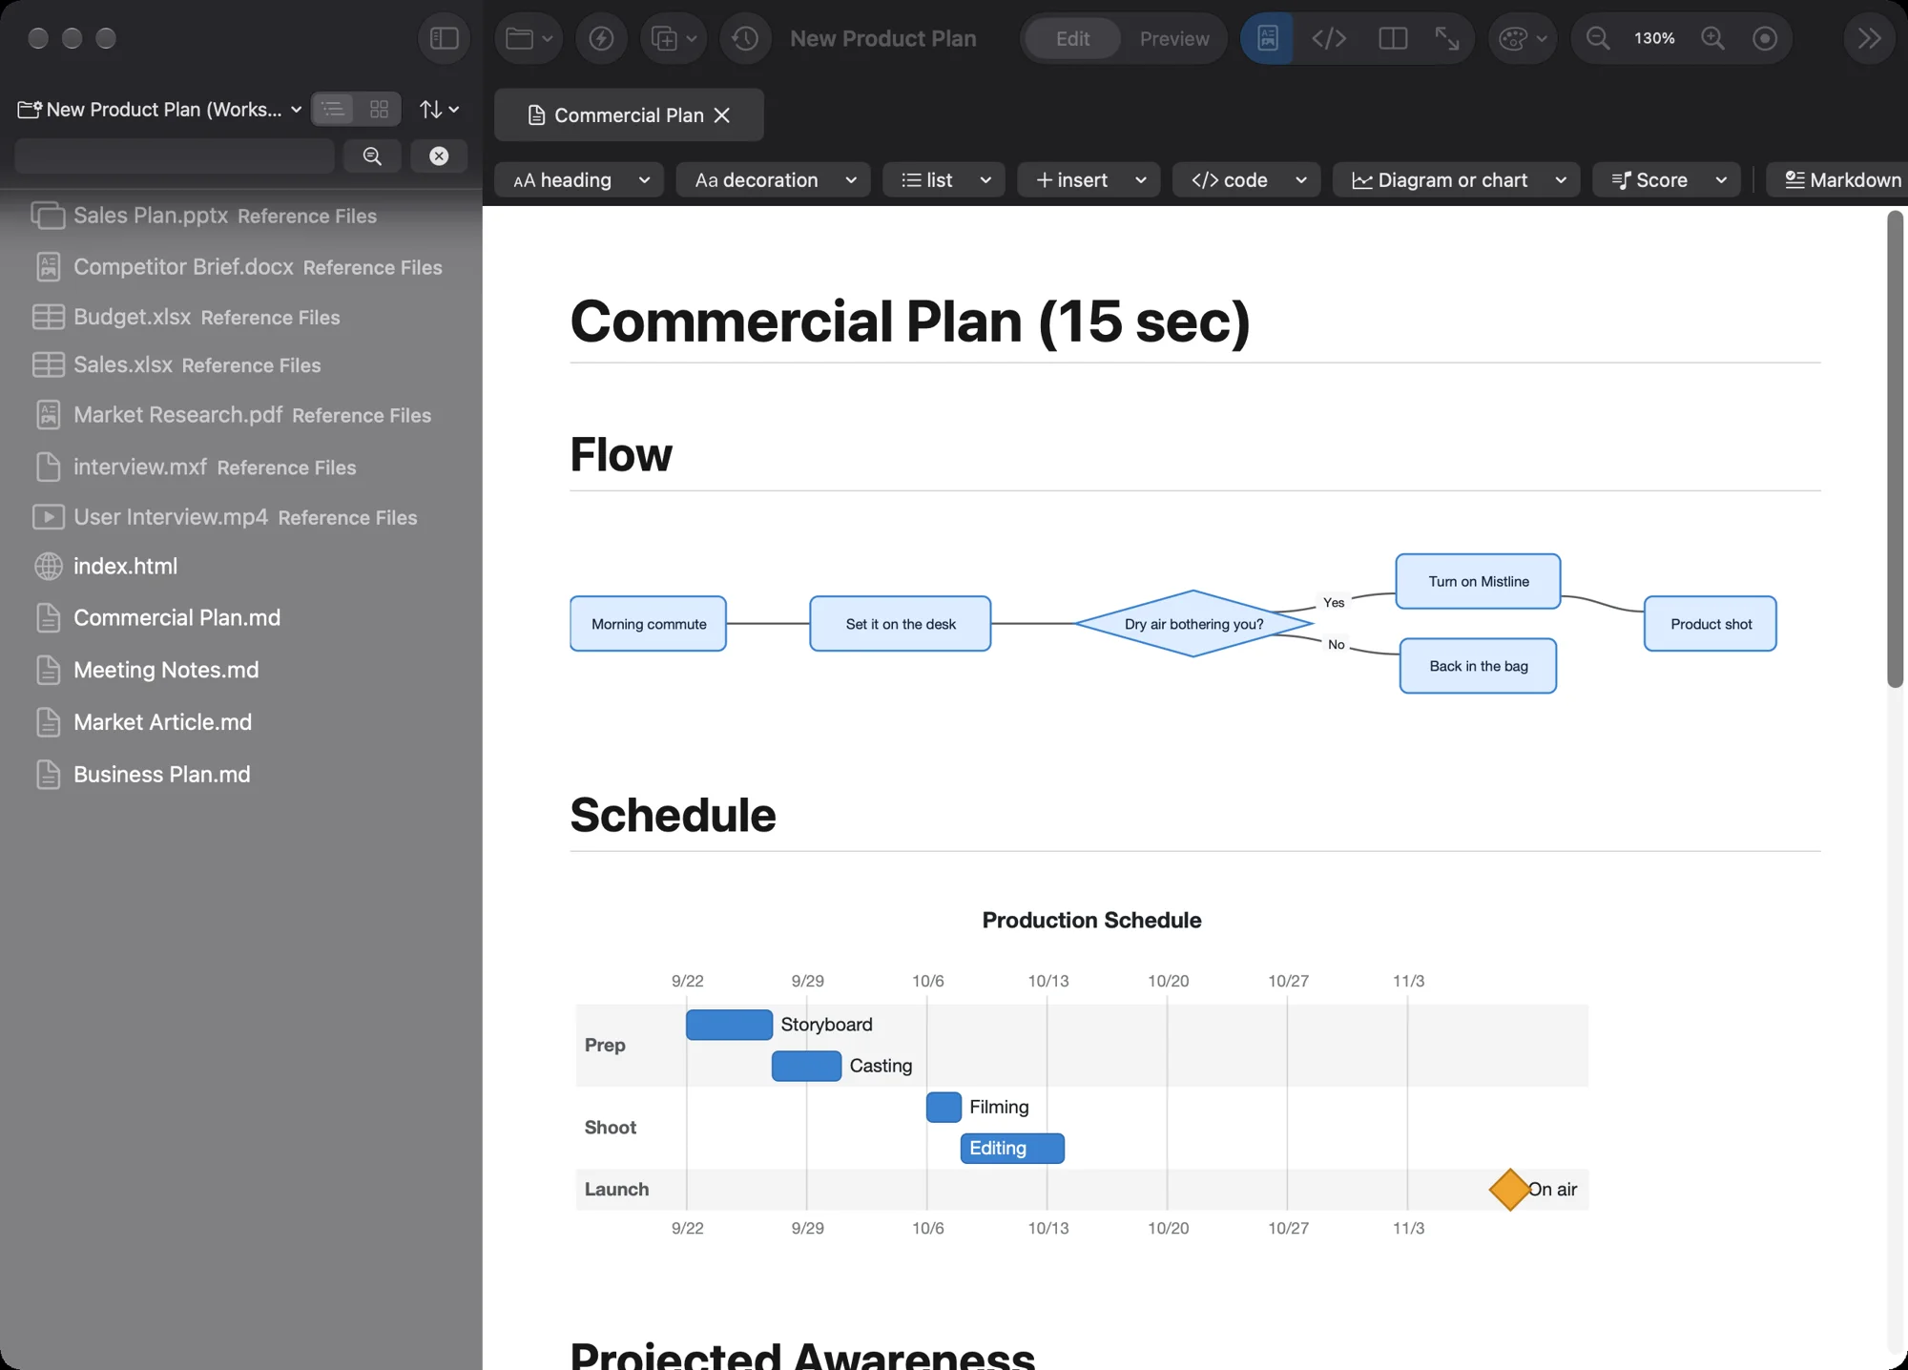The image size is (1908, 1370).
Task: Open the new document plus icon
Action: tap(674, 38)
